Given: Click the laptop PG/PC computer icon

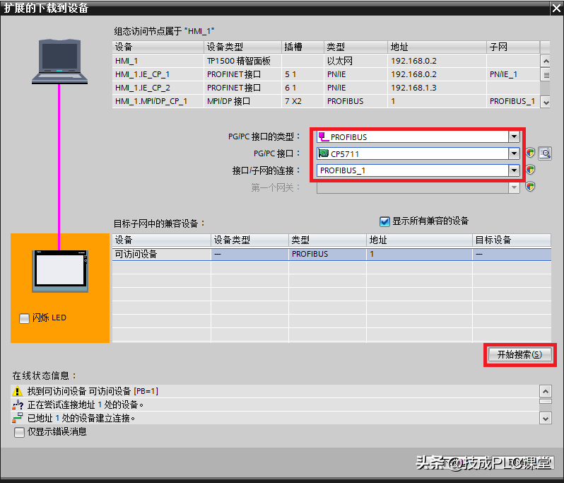Looking at the screenshot, I should [x=59, y=62].
